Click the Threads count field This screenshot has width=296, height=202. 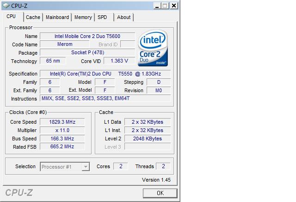(x=163, y=166)
